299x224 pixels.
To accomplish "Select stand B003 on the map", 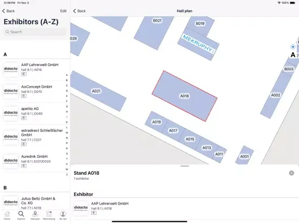I will (x=289, y=69).
